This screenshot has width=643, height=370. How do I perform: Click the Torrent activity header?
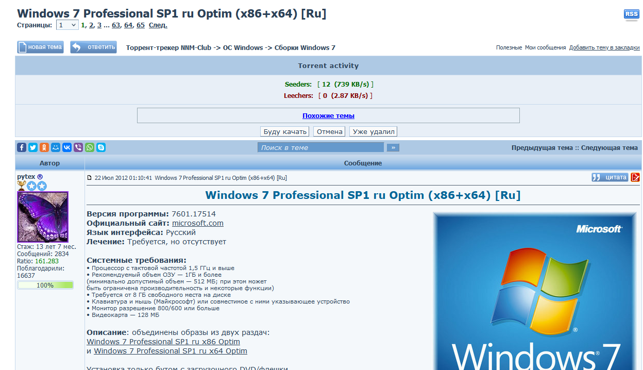[328, 66]
